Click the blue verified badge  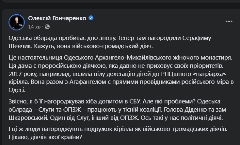point(91,18)
